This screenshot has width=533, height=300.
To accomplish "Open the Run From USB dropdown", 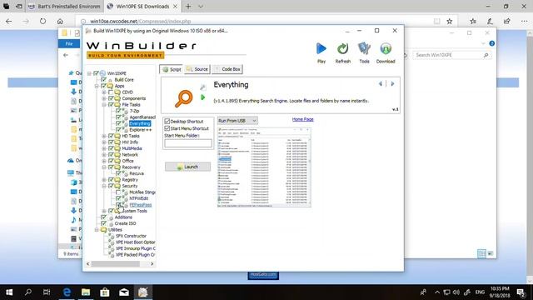I will click(x=237, y=121).
